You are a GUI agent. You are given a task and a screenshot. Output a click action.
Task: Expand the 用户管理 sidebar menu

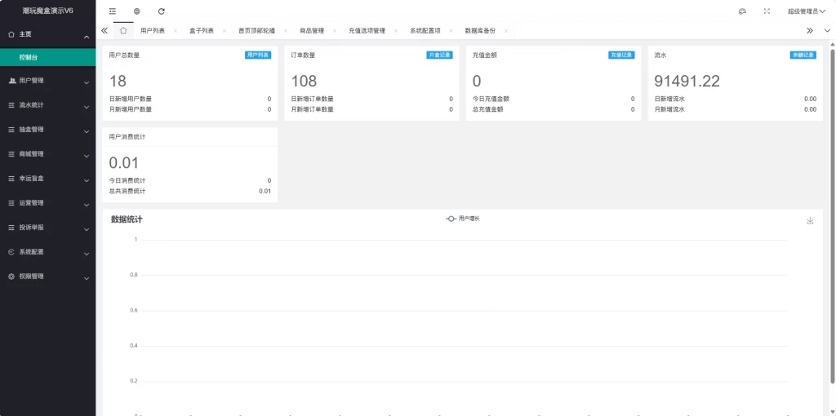click(x=47, y=81)
